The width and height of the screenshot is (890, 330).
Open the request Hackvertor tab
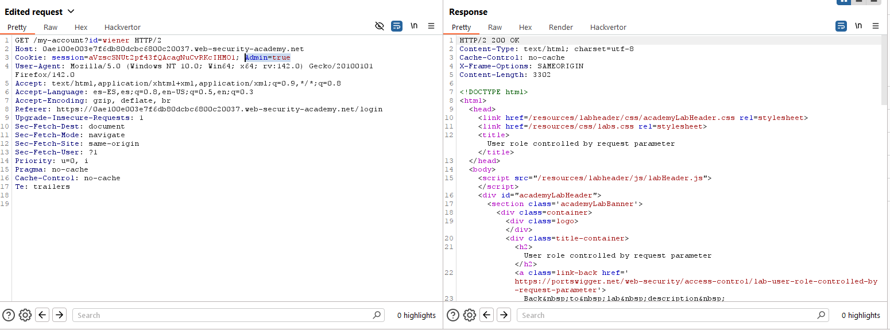[x=122, y=27]
